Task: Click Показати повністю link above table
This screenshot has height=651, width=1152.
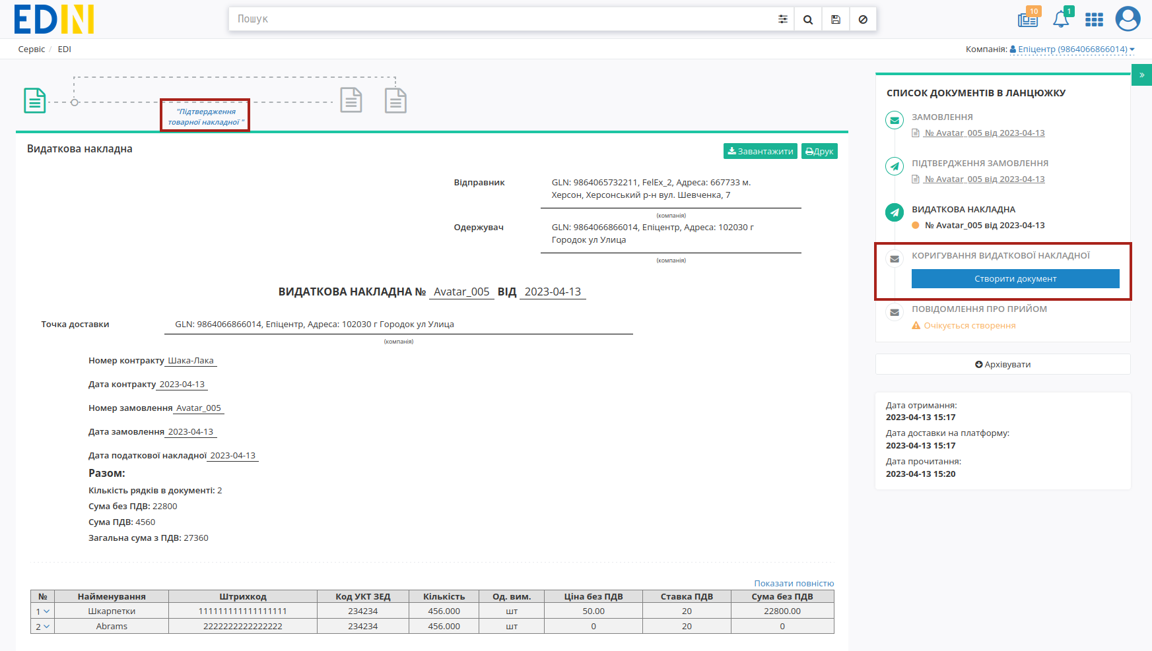Action: 794,583
